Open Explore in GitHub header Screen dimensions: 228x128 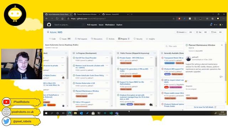(119, 25)
